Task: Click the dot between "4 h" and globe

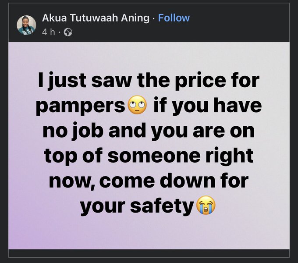Action: (x=59, y=33)
